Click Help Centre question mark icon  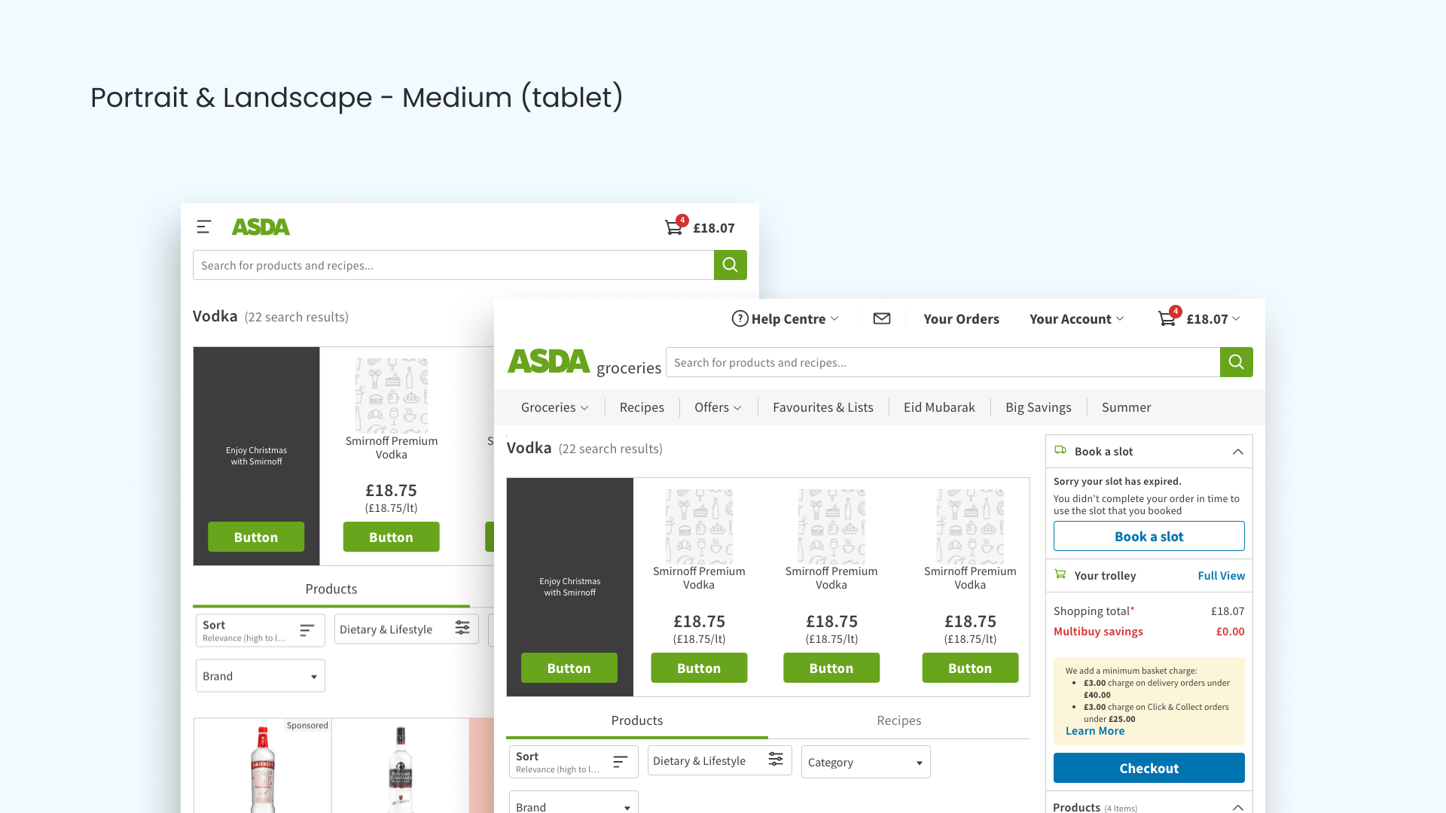click(x=740, y=318)
